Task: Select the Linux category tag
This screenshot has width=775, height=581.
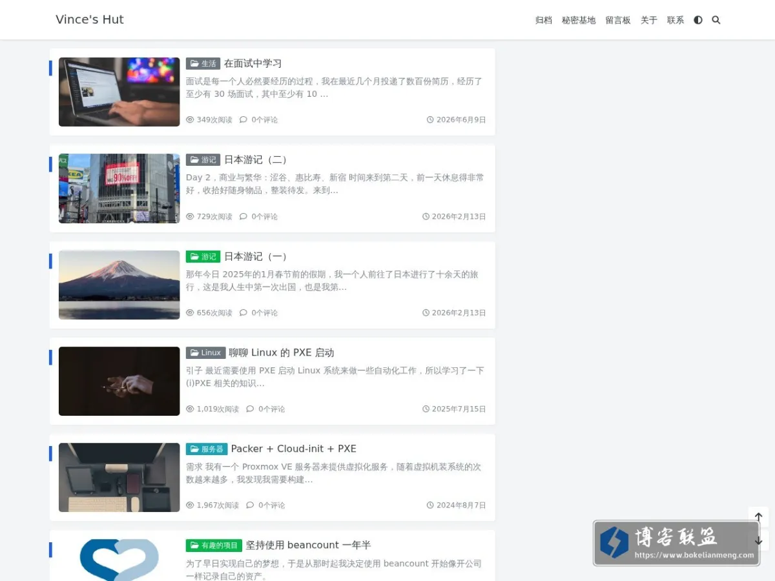Action: pos(205,352)
